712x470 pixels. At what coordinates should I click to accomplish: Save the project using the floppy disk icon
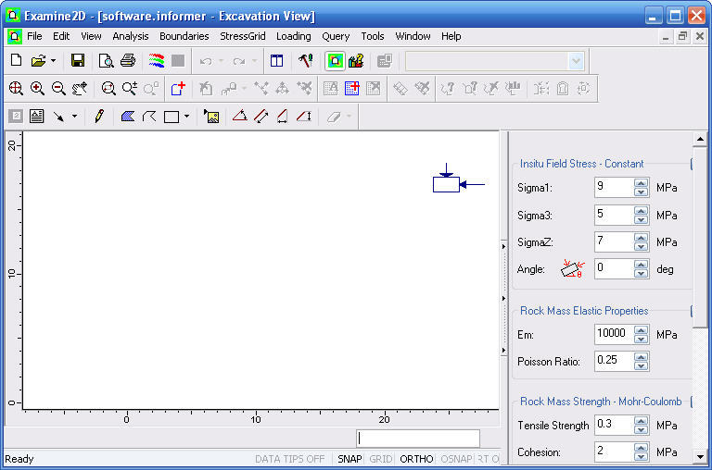click(78, 61)
